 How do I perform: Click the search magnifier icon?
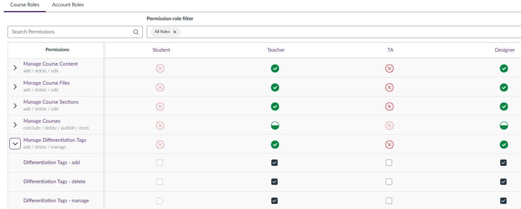136,32
